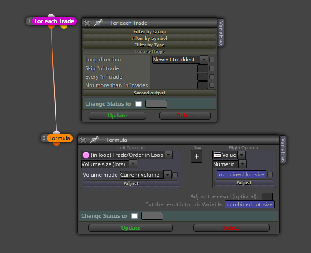
Task: Expand Filter by Symbol section
Action: tap(150, 38)
